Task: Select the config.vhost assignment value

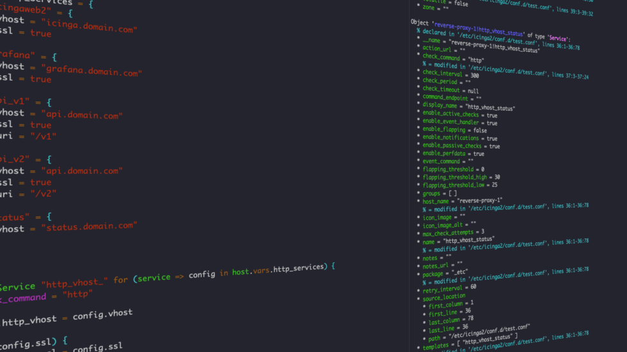Action: (102, 314)
